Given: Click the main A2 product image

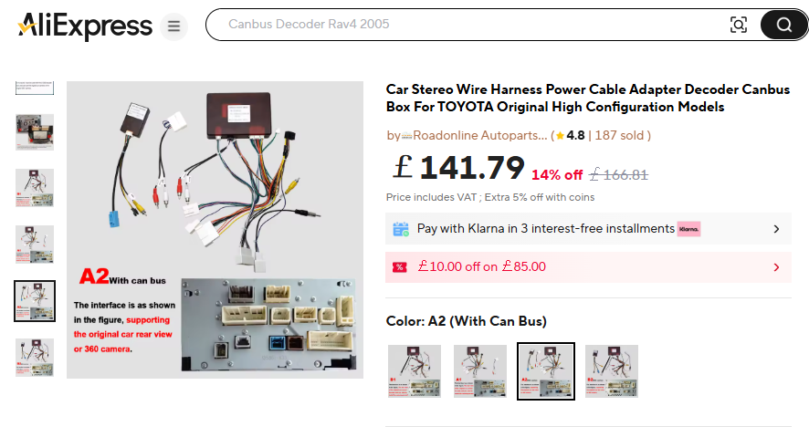Looking at the screenshot, I should (x=215, y=230).
